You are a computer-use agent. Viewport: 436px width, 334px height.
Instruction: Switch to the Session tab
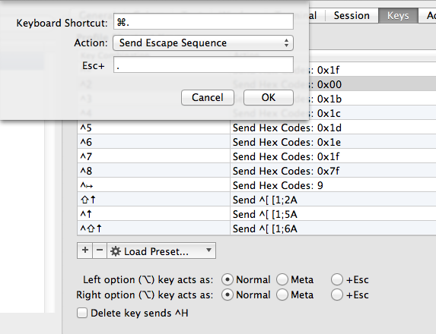352,15
